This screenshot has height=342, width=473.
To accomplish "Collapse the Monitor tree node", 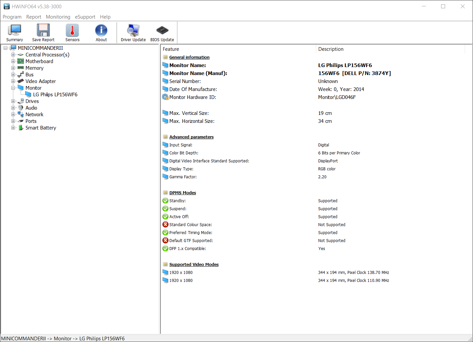I will click(13, 88).
